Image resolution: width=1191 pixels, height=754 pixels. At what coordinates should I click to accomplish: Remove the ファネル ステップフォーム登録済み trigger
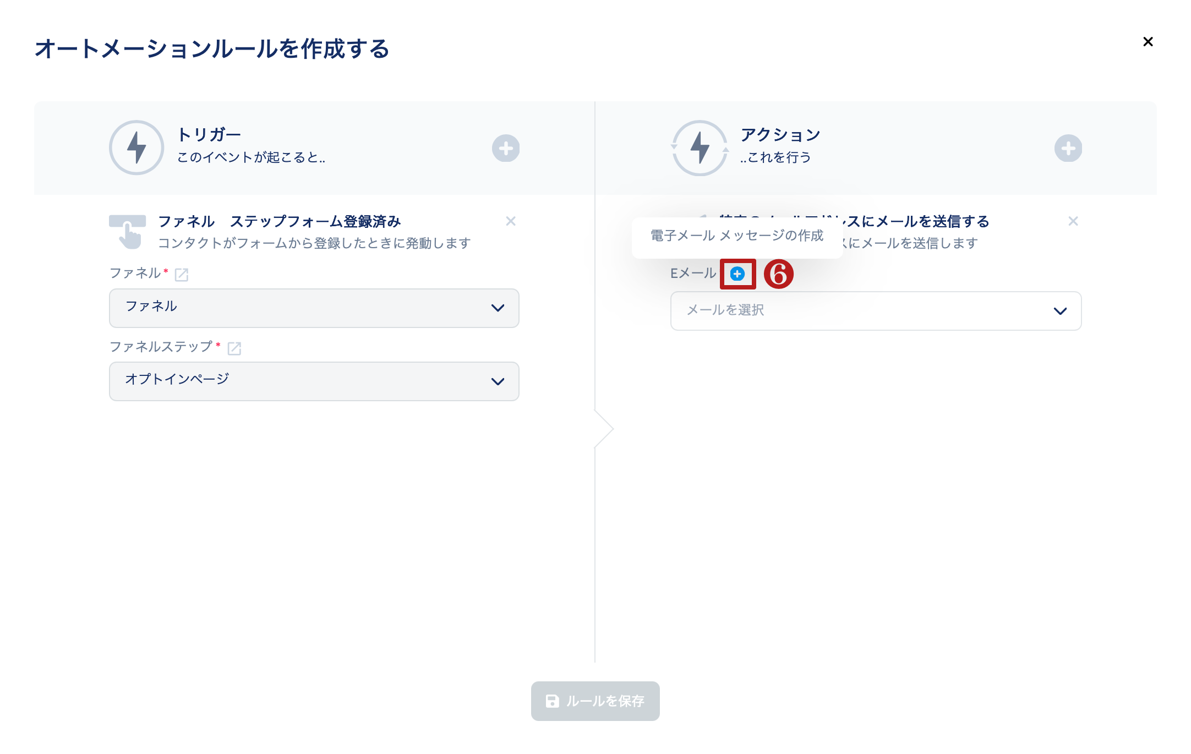510,221
